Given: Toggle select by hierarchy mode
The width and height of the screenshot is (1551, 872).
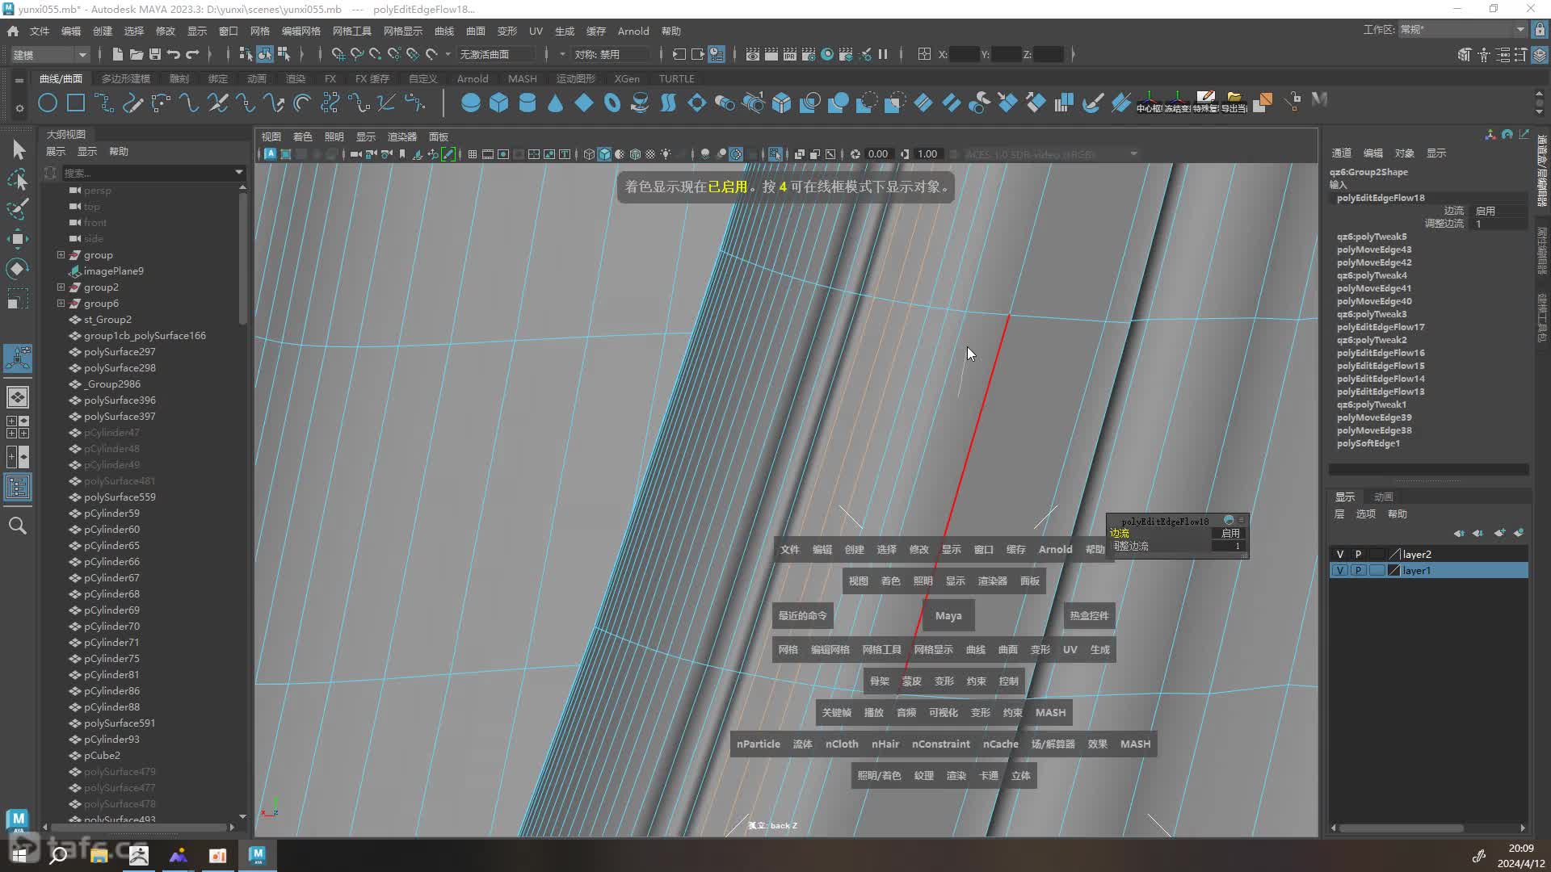Looking at the screenshot, I should tap(246, 54).
